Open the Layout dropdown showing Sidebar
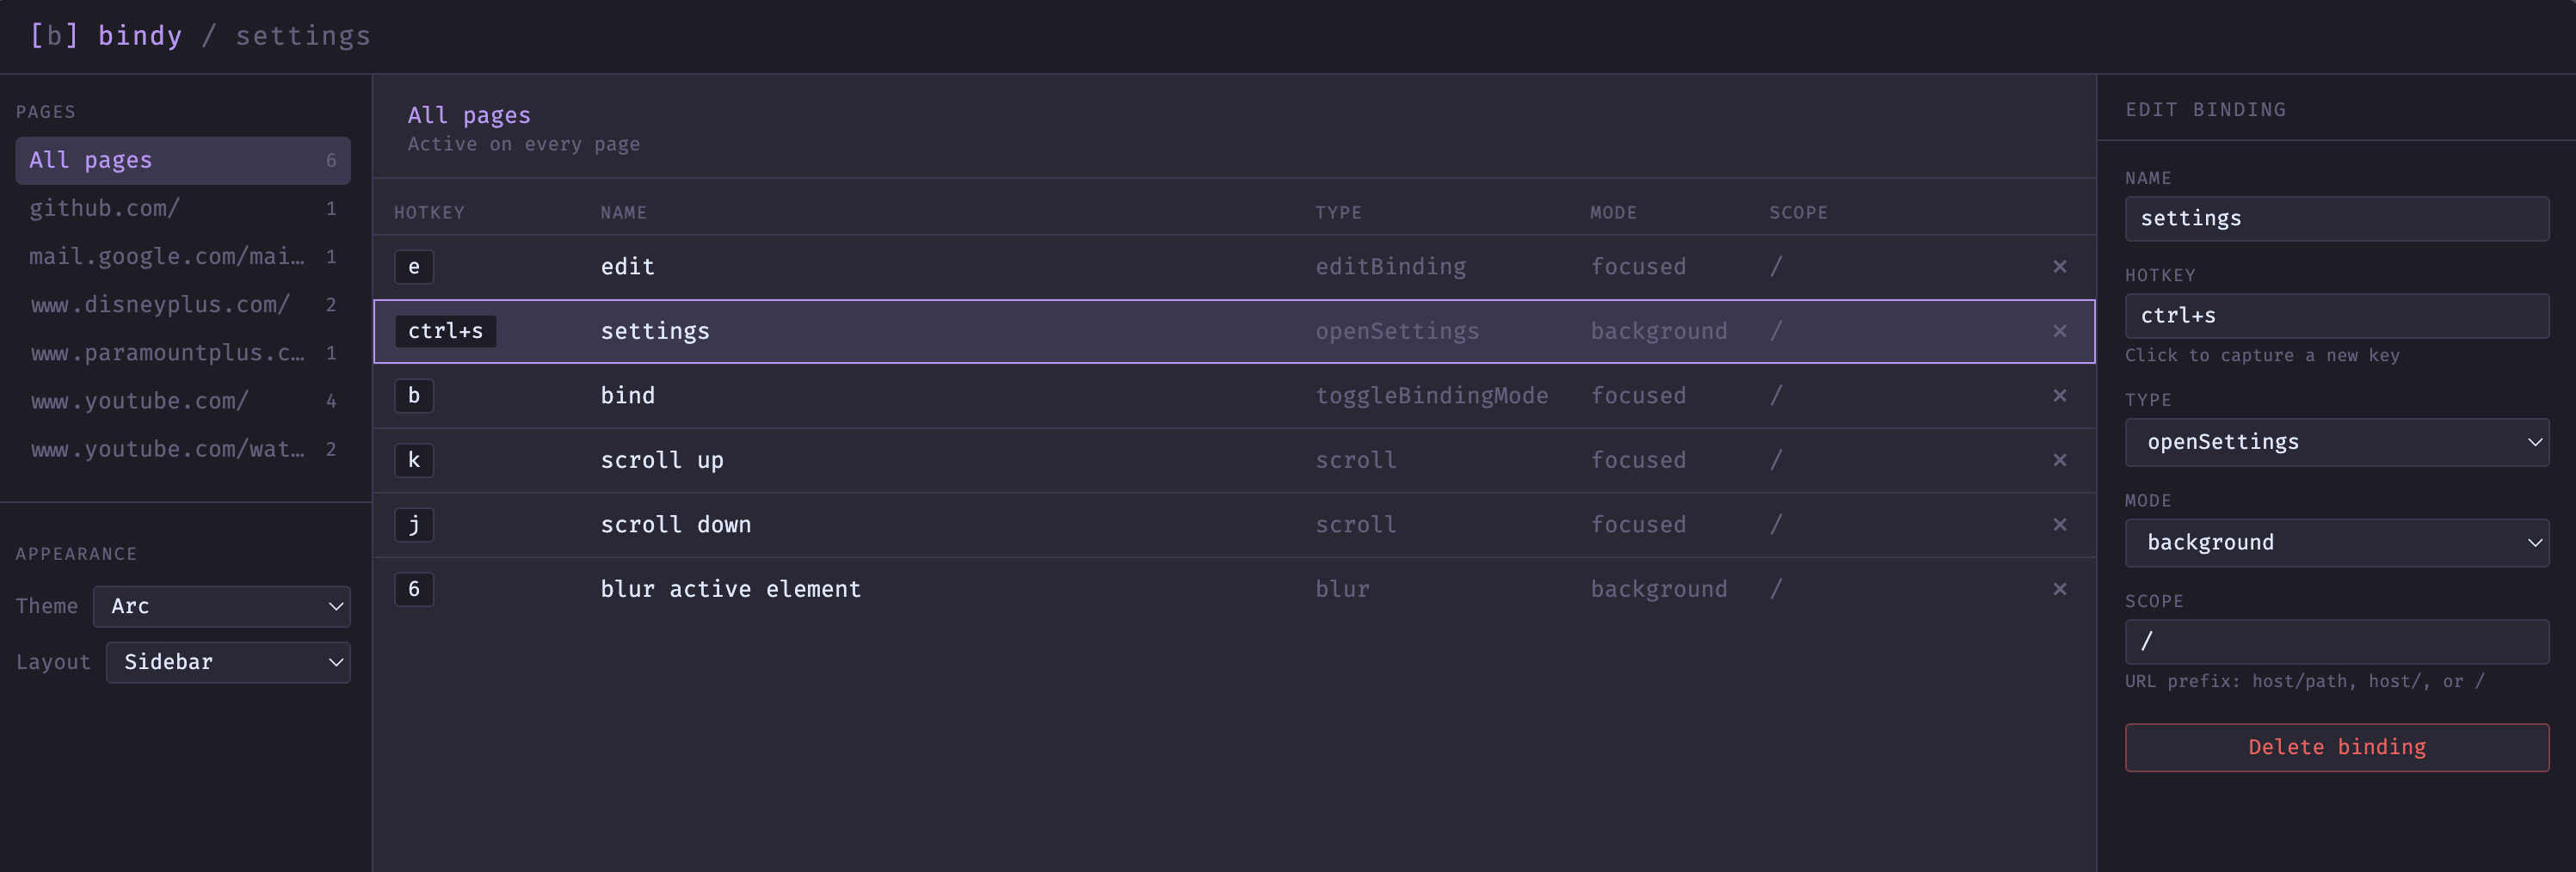 click(228, 662)
